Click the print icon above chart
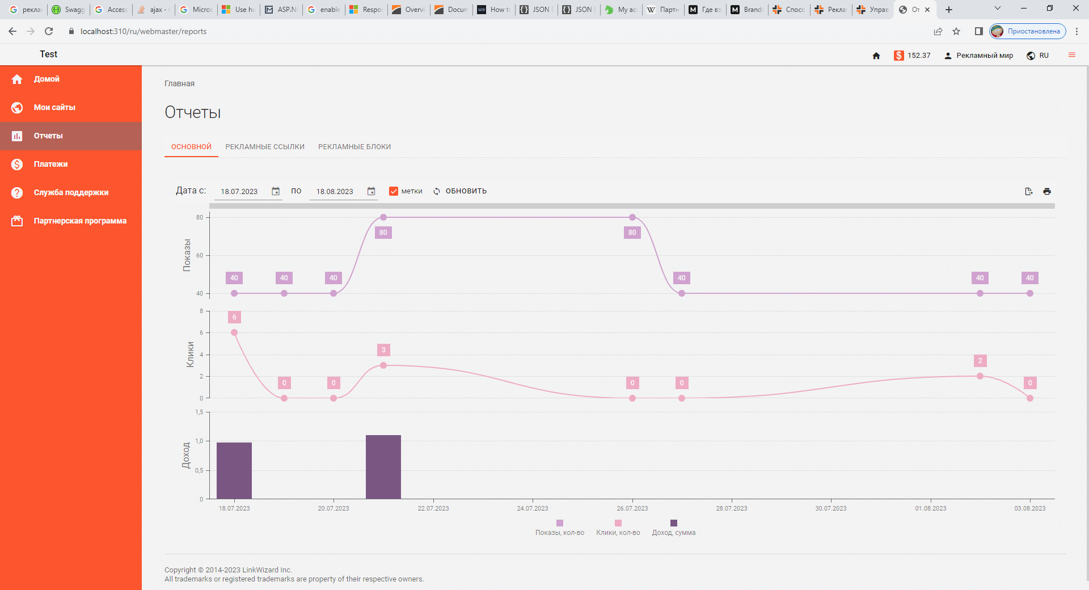This screenshot has height=590, width=1089. (1047, 191)
